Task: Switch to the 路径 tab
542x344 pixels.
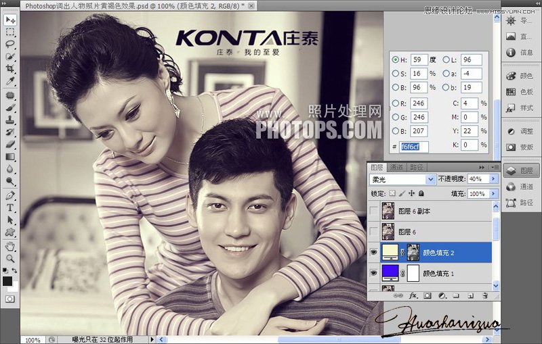Action: [417, 167]
